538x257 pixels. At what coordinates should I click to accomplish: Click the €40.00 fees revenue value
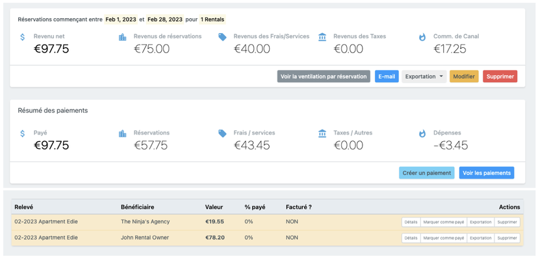click(x=252, y=49)
